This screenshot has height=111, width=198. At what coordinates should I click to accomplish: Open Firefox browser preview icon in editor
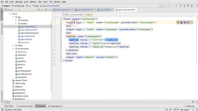click(x=182, y=23)
